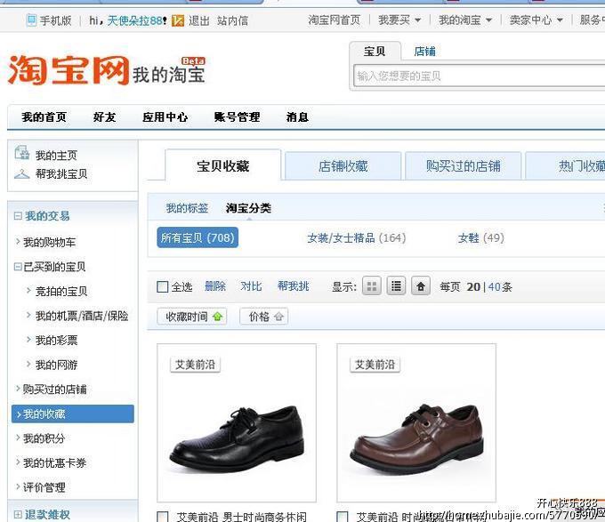
Task: Toggle the 全选 select-all checkbox
Action: pyautogui.click(x=163, y=287)
